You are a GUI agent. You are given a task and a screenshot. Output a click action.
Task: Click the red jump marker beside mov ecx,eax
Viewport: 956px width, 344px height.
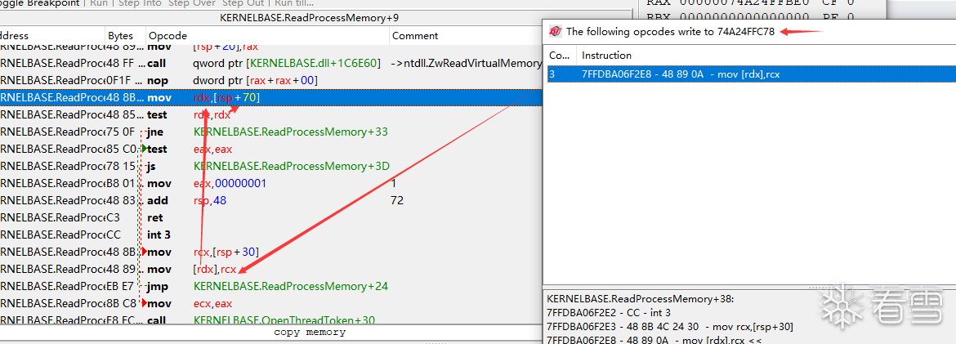145,303
